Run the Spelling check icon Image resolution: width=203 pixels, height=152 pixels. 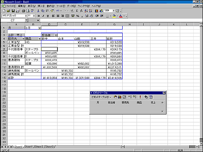(33, 11)
